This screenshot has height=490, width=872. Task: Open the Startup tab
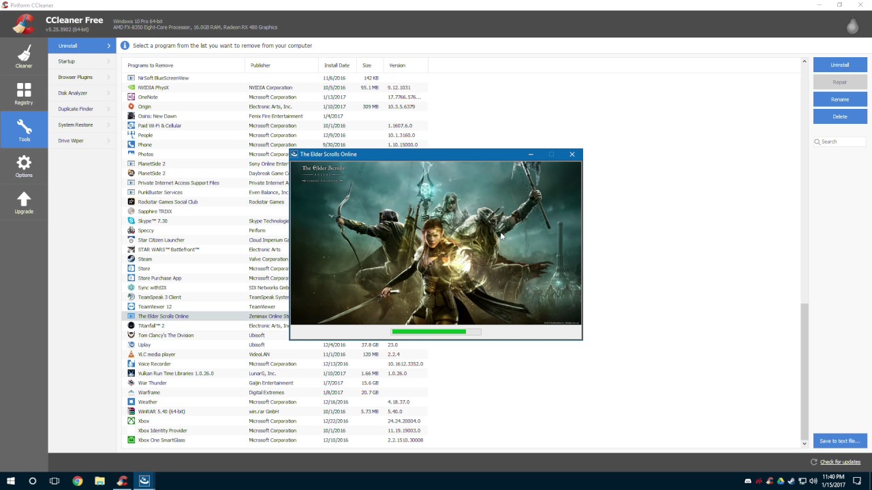click(82, 61)
